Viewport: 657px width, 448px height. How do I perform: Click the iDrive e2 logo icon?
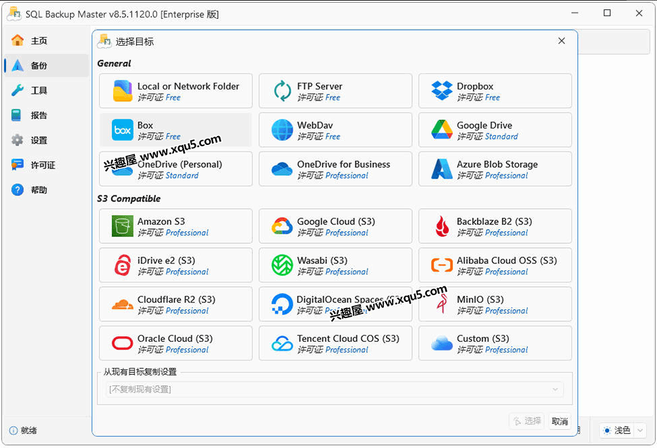(x=122, y=265)
